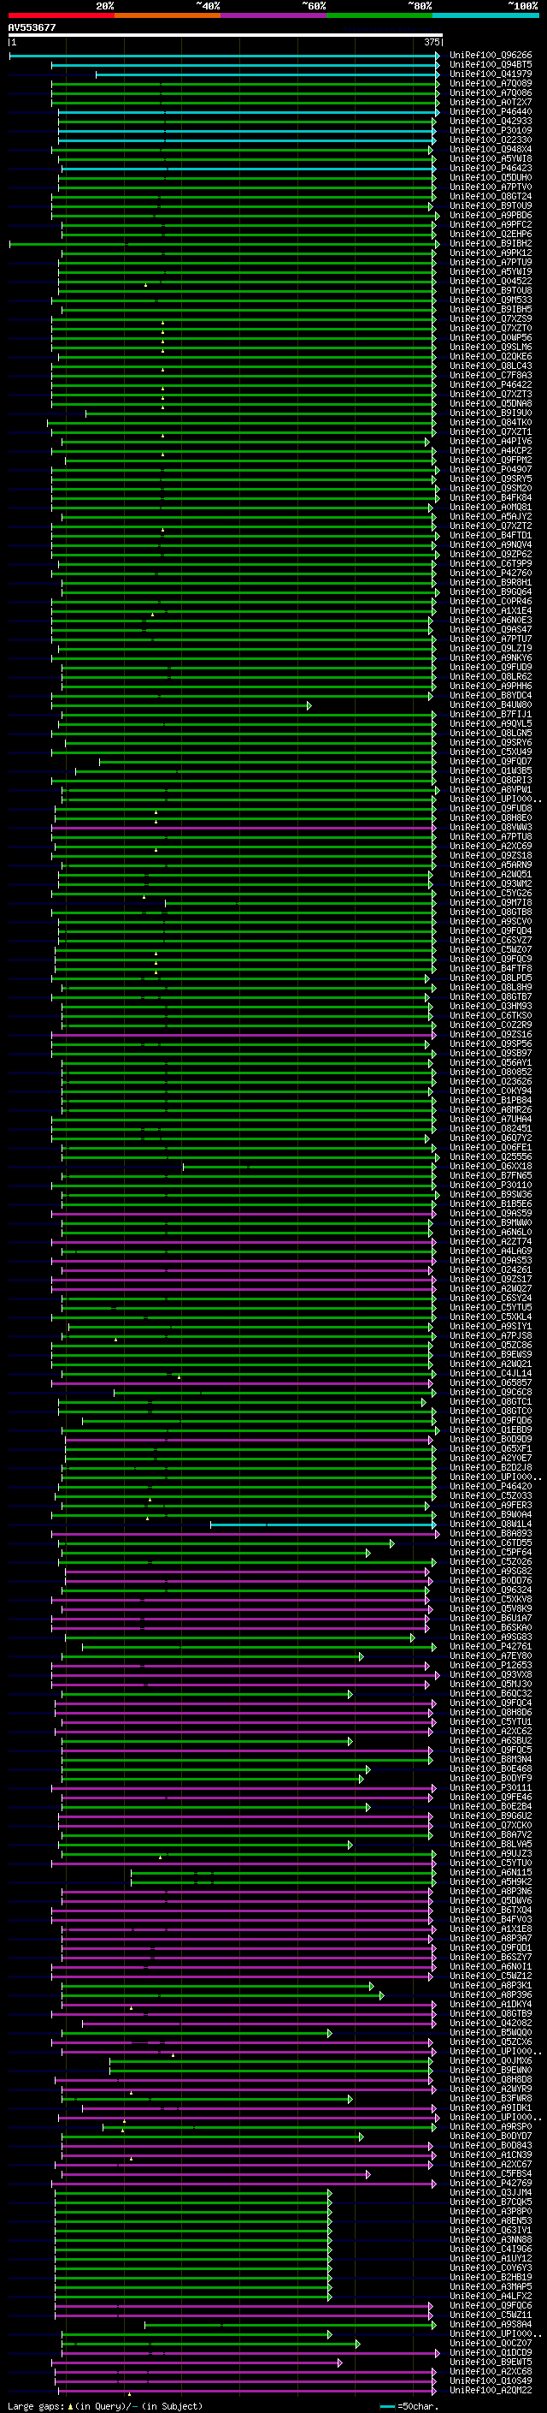
Task: Select hit label UniRef100_Q8GT24
Action: coord(490,197)
